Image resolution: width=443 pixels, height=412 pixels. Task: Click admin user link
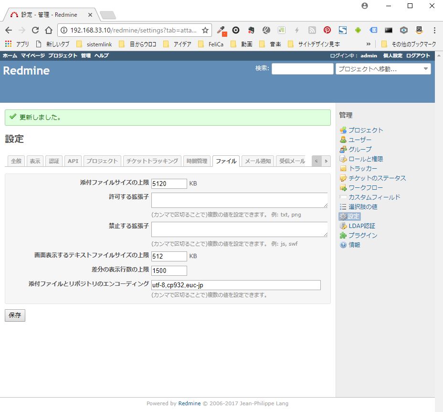coord(369,55)
